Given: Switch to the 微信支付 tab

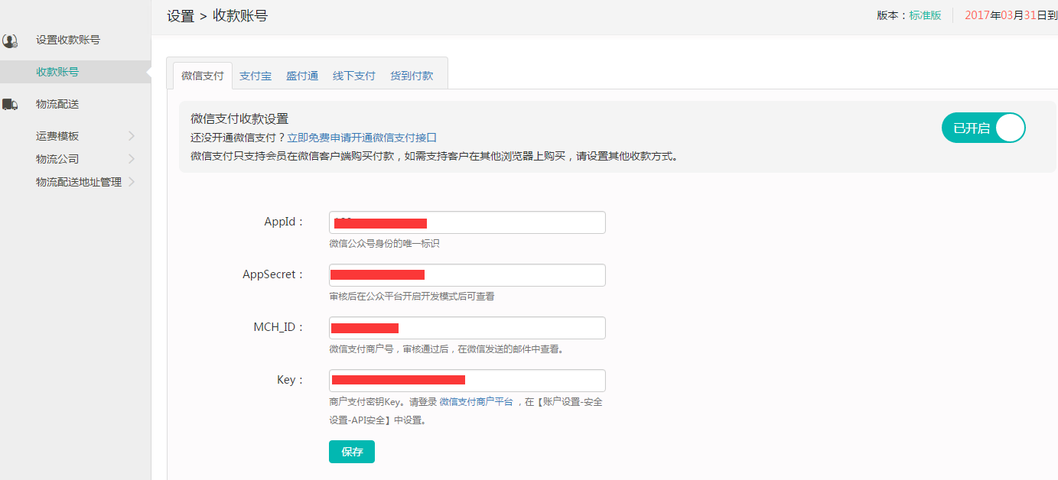Looking at the screenshot, I should (203, 76).
